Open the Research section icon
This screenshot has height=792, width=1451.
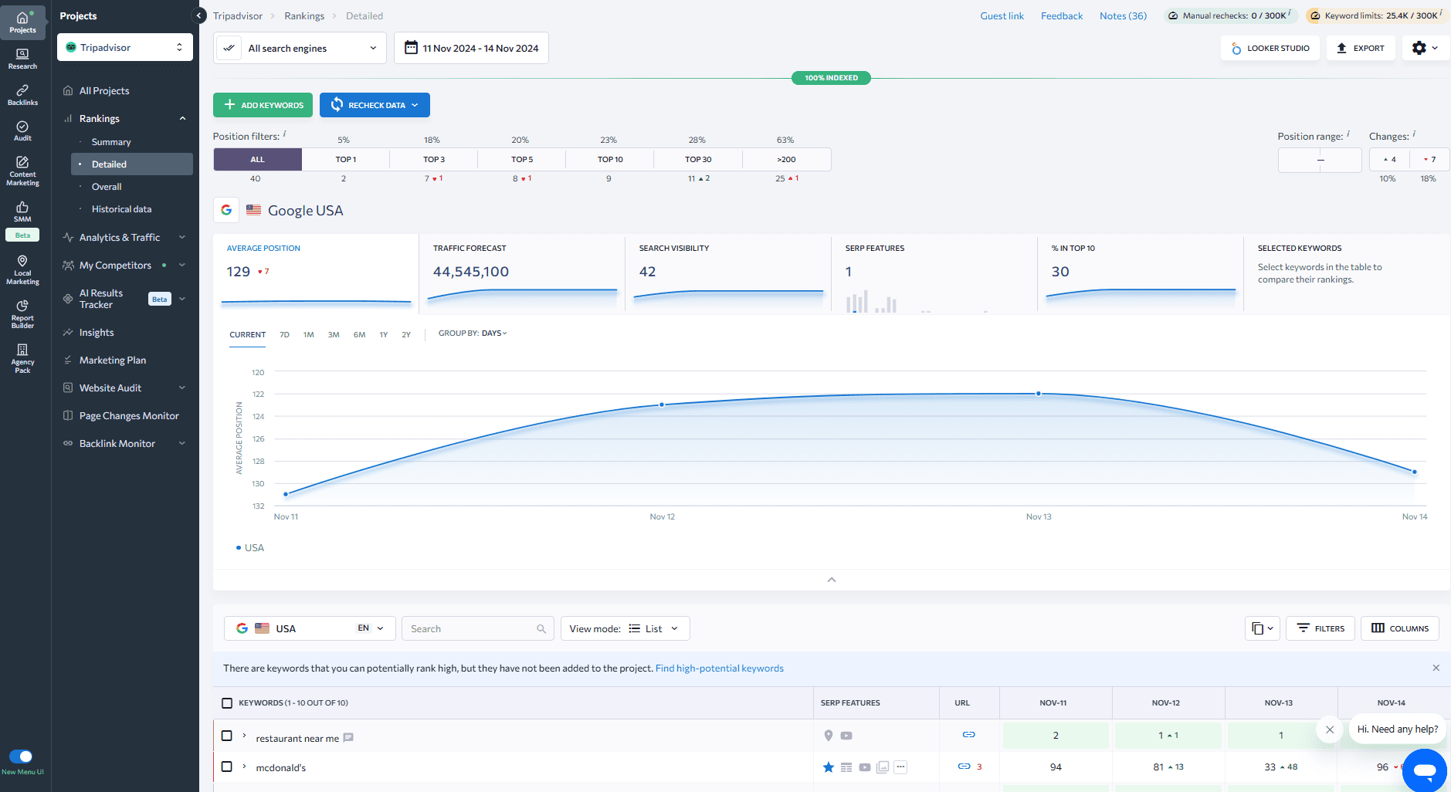(x=22, y=58)
